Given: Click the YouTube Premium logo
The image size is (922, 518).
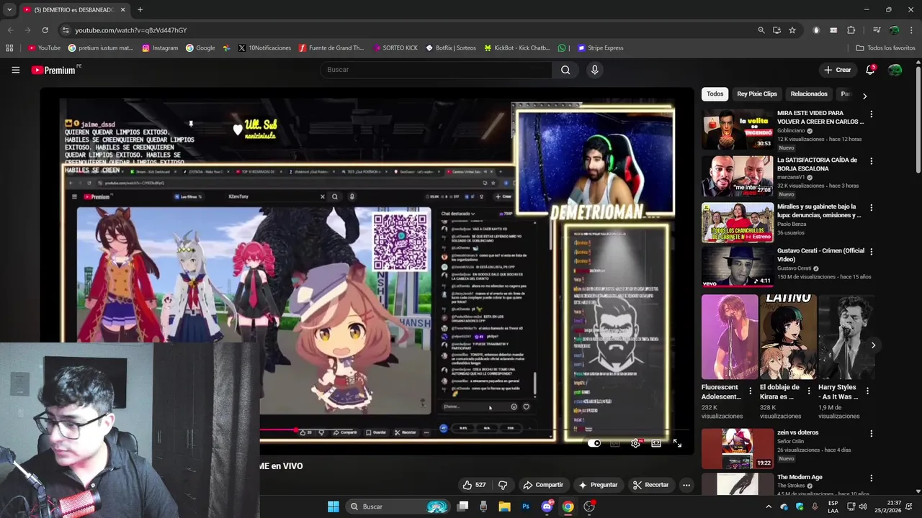Looking at the screenshot, I should [54, 70].
